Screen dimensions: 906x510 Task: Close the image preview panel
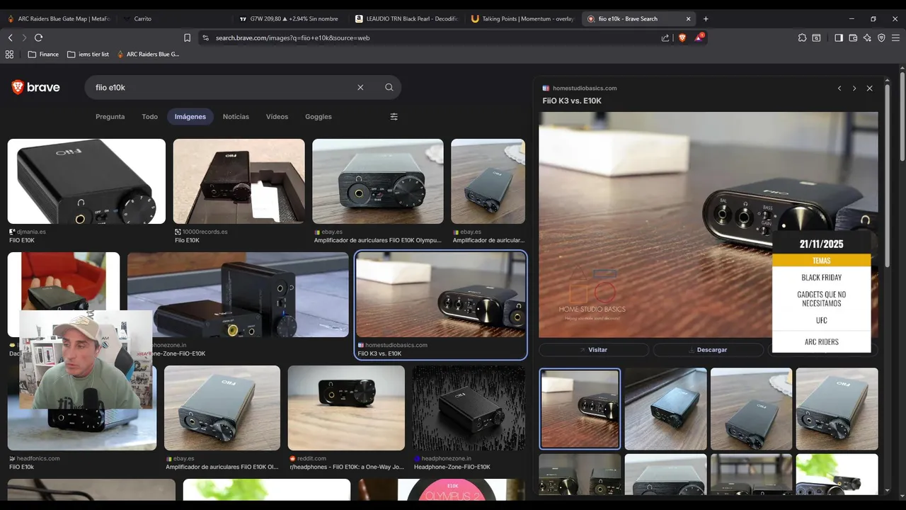[x=870, y=89]
